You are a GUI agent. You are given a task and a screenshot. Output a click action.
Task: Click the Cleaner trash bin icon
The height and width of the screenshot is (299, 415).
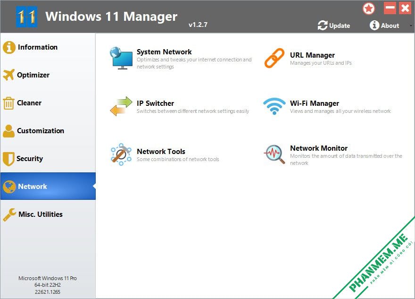(8, 103)
